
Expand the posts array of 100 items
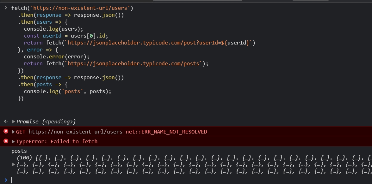click(14, 164)
